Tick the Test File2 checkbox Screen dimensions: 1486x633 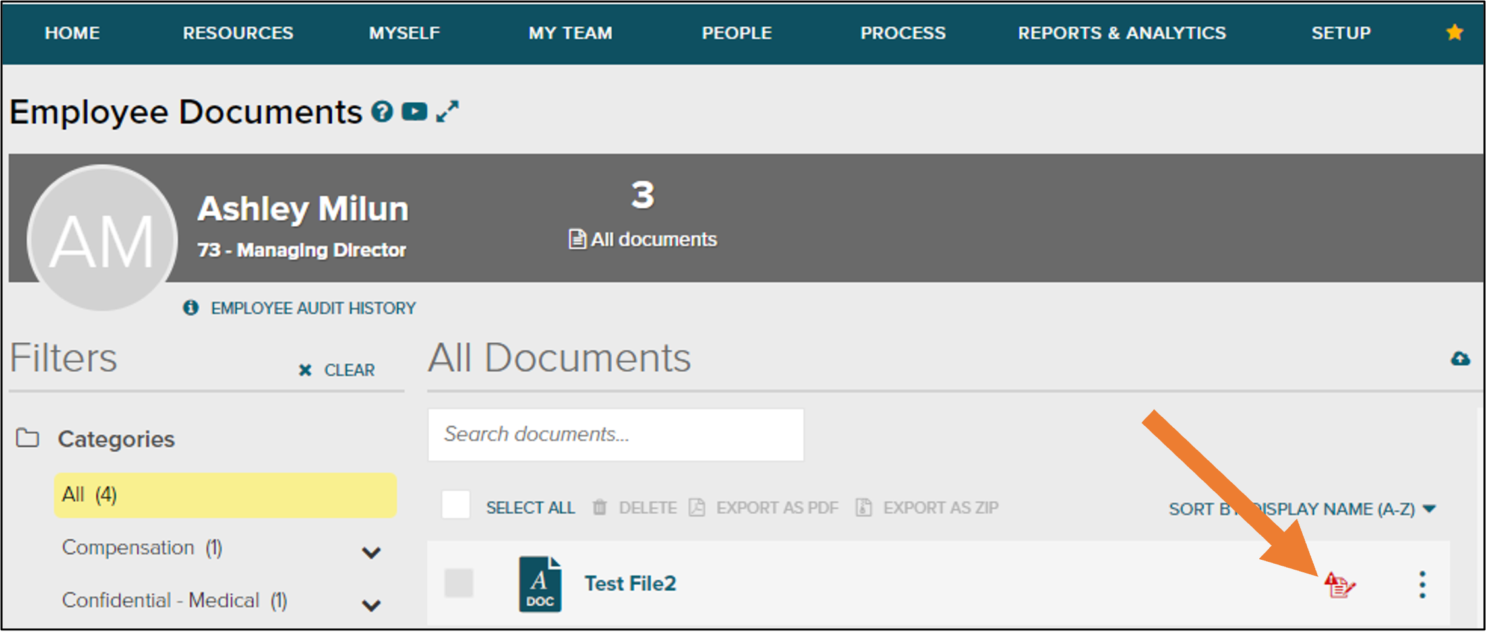point(459,584)
